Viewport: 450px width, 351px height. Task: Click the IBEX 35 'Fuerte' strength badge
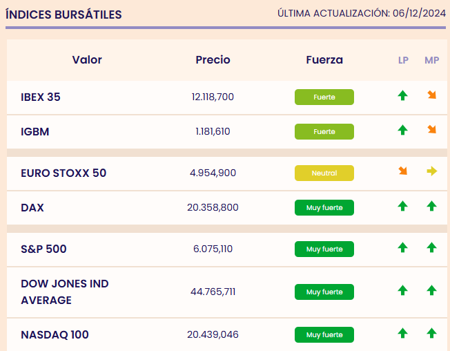324,97
